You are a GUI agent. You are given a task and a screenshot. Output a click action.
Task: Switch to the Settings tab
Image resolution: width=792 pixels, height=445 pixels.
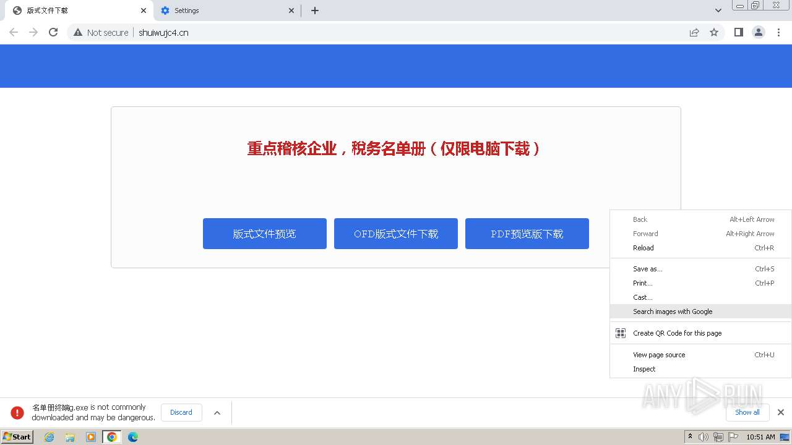pos(226,11)
